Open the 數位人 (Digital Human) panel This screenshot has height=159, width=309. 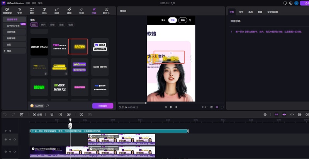click(106, 10)
